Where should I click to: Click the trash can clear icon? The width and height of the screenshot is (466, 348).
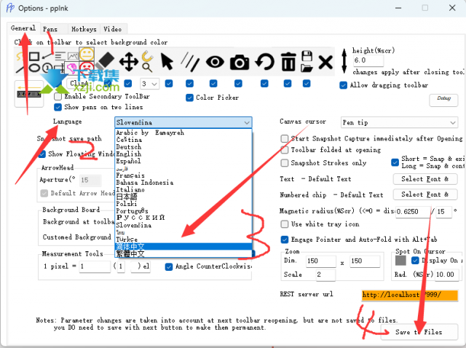pos(288,62)
